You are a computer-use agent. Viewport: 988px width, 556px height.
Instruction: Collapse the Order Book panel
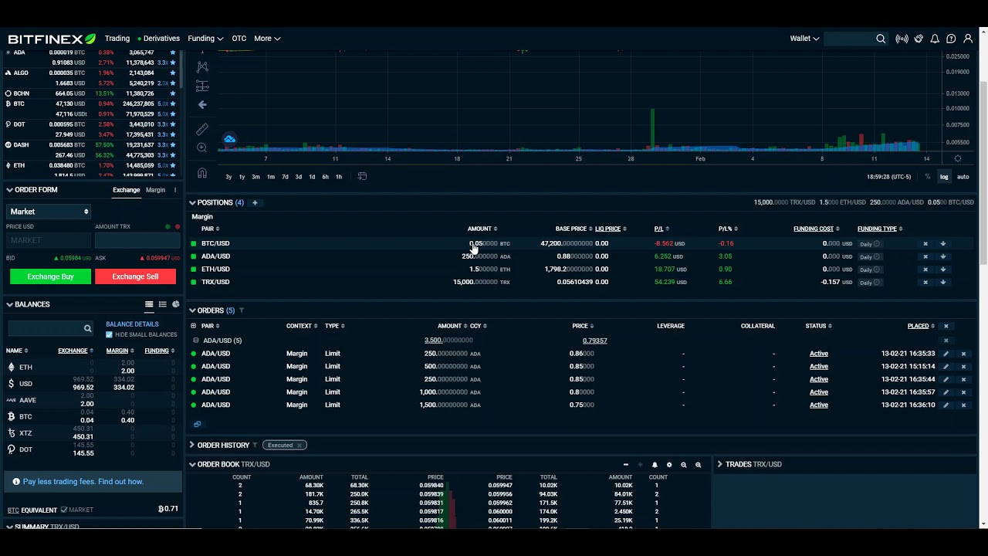(x=192, y=465)
